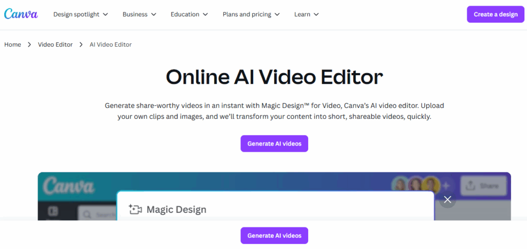Close the Magic Design preview with X

point(447,200)
